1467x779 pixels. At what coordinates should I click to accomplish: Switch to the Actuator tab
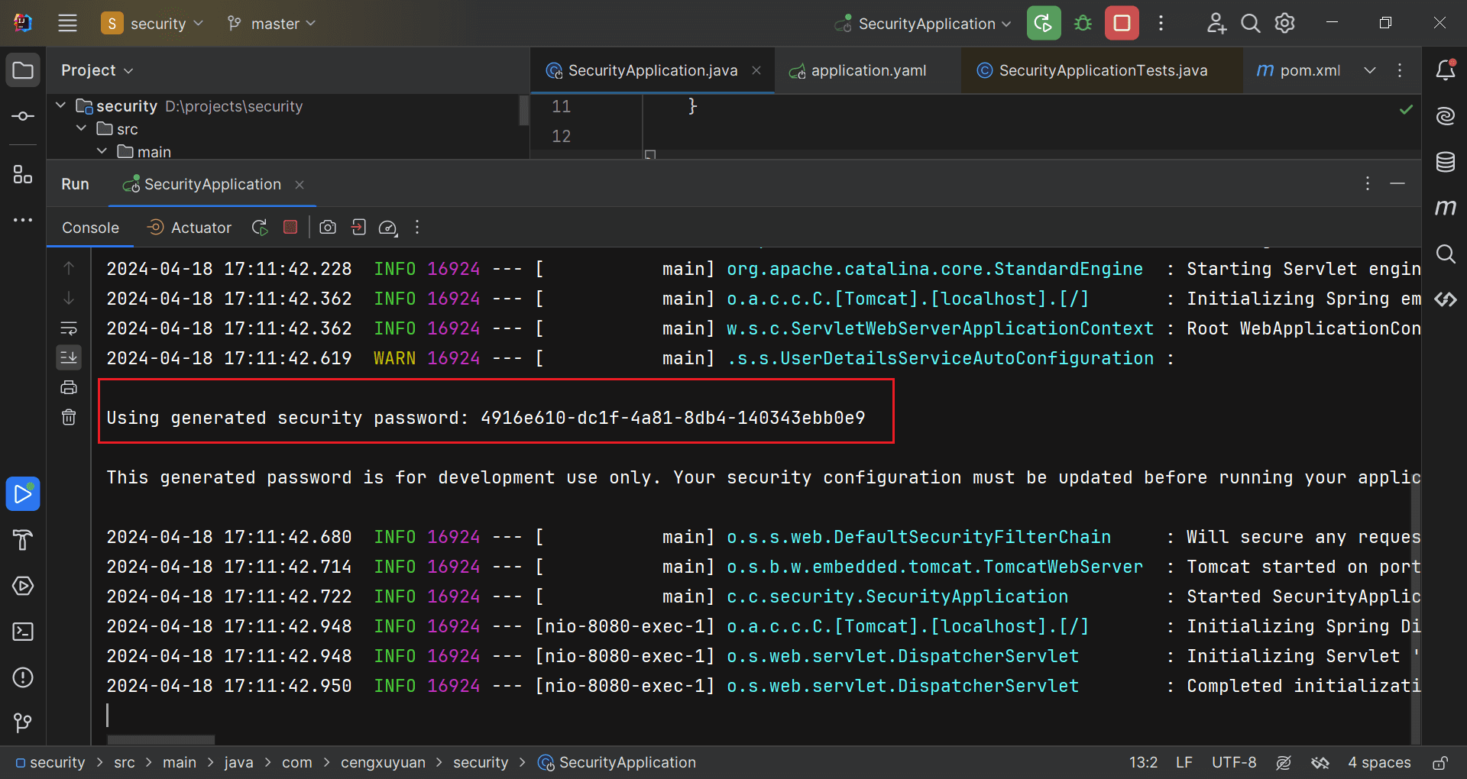(189, 228)
